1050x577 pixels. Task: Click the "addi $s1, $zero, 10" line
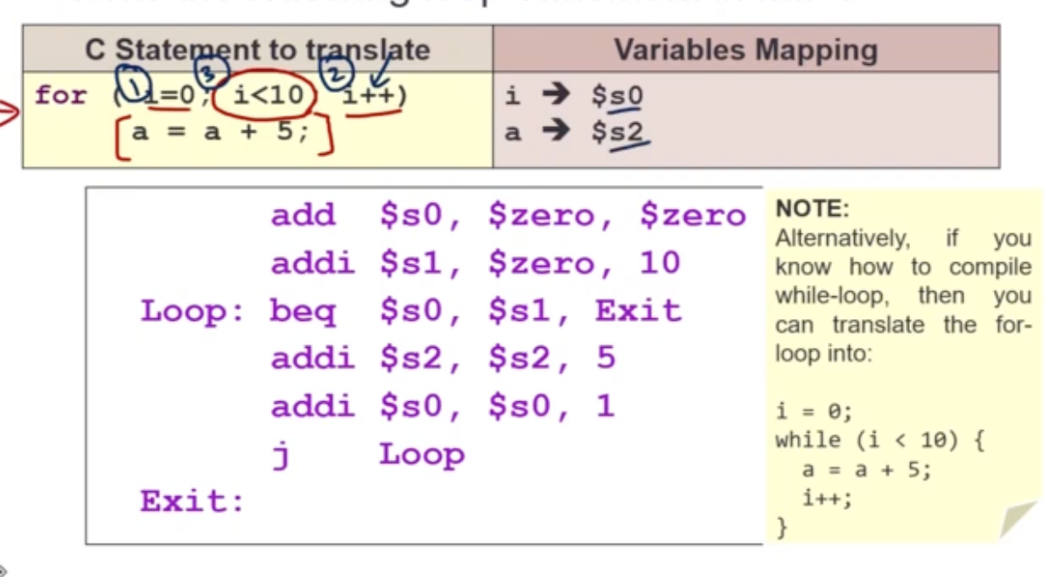click(x=475, y=263)
